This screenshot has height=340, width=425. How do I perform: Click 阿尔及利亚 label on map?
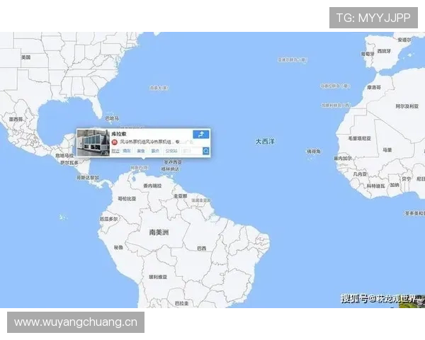[407, 106]
